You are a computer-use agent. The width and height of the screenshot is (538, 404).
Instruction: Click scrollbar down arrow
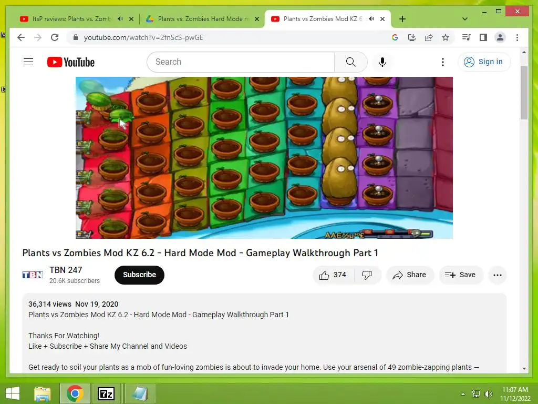click(524, 369)
